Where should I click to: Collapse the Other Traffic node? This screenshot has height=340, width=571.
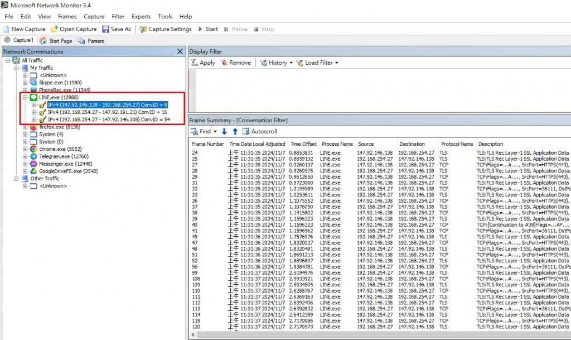(x=16, y=179)
